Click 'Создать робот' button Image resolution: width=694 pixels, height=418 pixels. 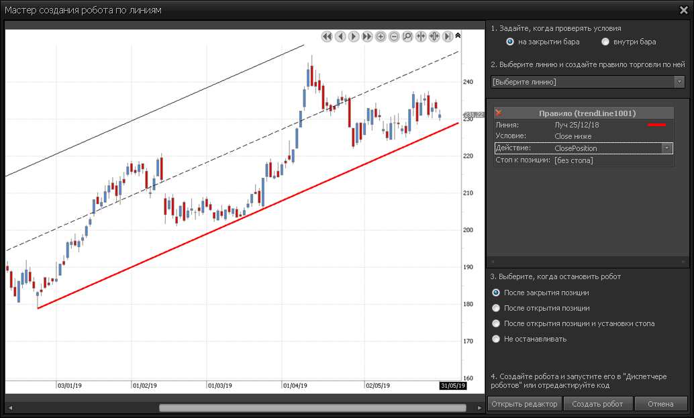pos(598,404)
